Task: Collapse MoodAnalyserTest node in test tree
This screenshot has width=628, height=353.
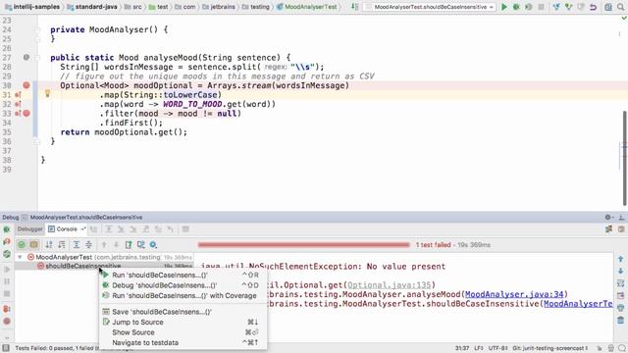Action: (20, 257)
